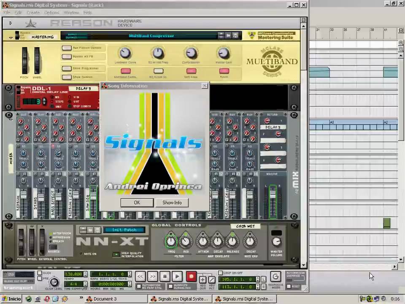This screenshot has width=405, height=304.
Task: Click the Click Level knob in transport
Action: [54, 282]
